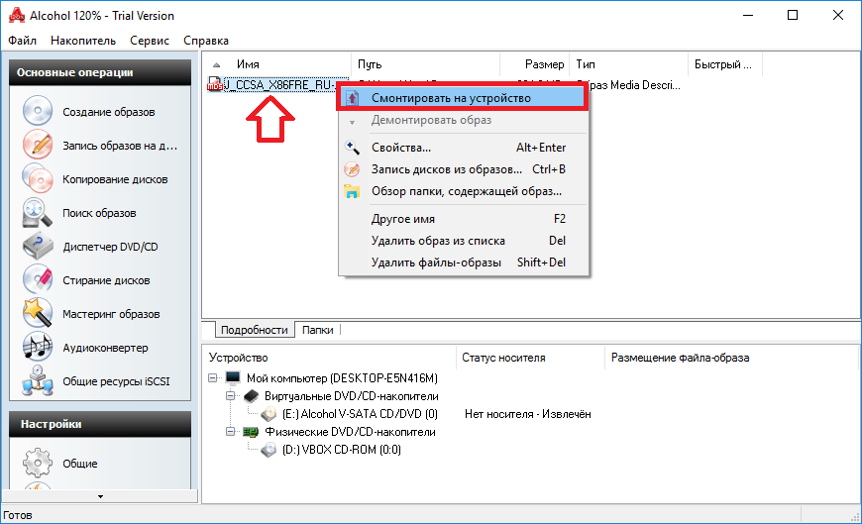
Task: Click the (D:) VBOX CD-ROM drive icon
Action: tap(269, 450)
